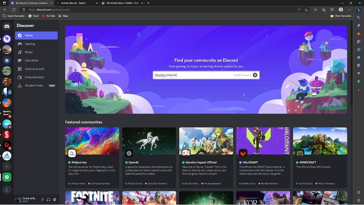Open Discord direct messages home icon

[7, 26]
